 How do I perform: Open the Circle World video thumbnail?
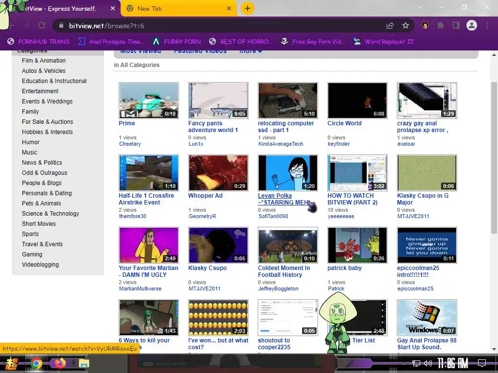[x=357, y=100]
